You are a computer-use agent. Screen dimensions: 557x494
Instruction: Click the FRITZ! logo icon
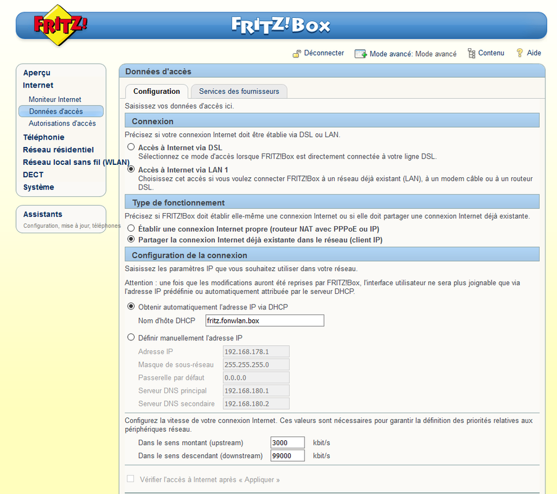click(x=60, y=25)
